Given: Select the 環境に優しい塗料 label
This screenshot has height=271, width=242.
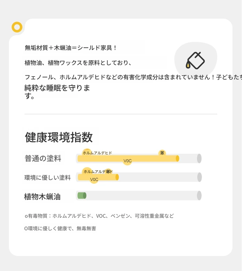Looking at the screenshot, I should pyautogui.click(x=47, y=178).
